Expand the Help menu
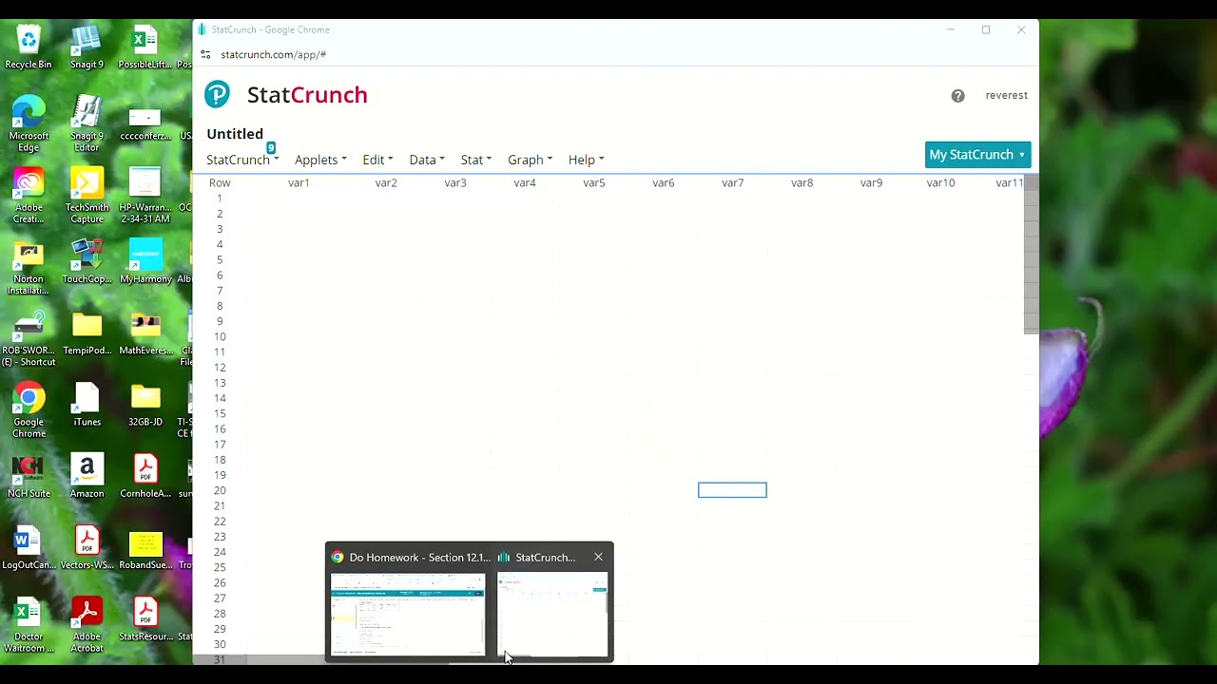The width and height of the screenshot is (1217, 684). pyautogui.click(x=586, y=160)
